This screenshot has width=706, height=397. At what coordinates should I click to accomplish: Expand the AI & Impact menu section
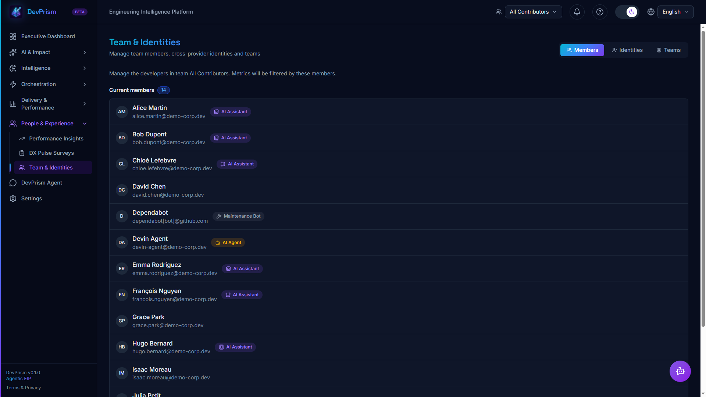49,52
